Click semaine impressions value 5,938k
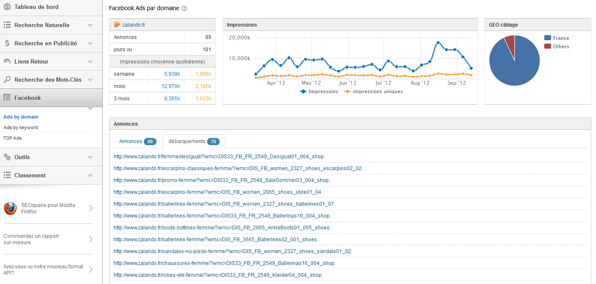The width and height of the screenshot is (596, 284). click(x=172, y=74)
